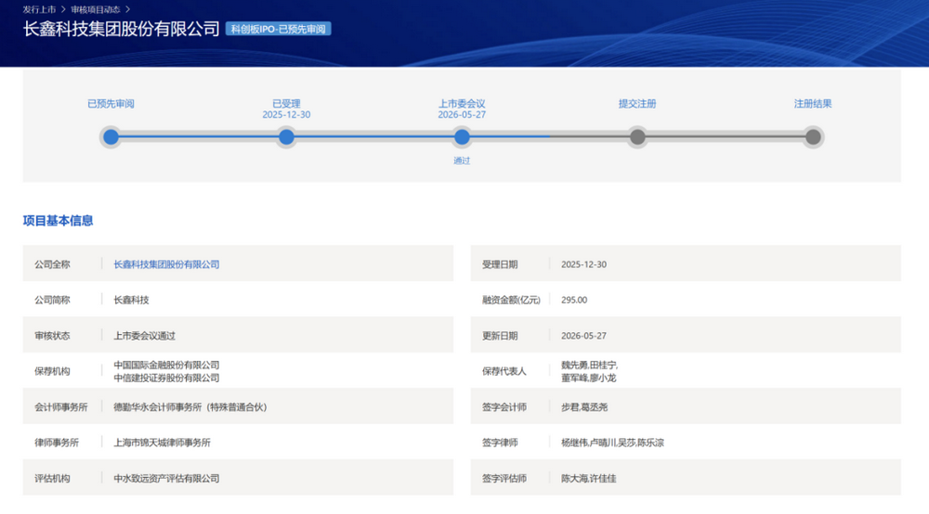Click the 杨继伟,卢晴川 signing lawyers value

(x=612, y=443)
